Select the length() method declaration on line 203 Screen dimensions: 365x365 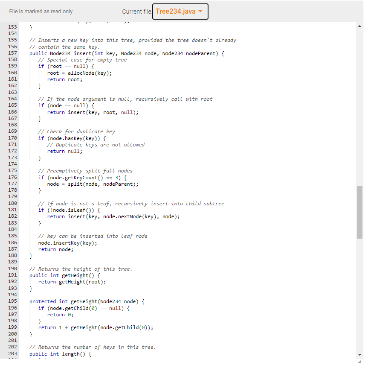point(60,353)
